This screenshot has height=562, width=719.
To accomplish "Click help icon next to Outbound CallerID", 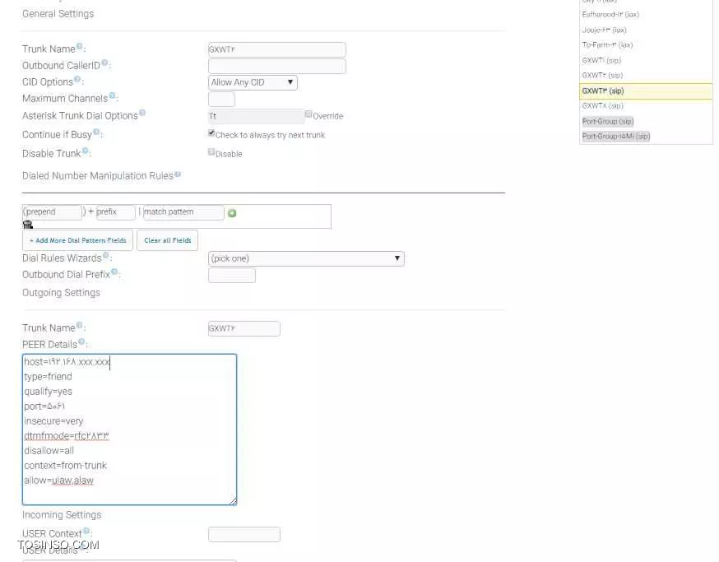I will coord(104,63).
